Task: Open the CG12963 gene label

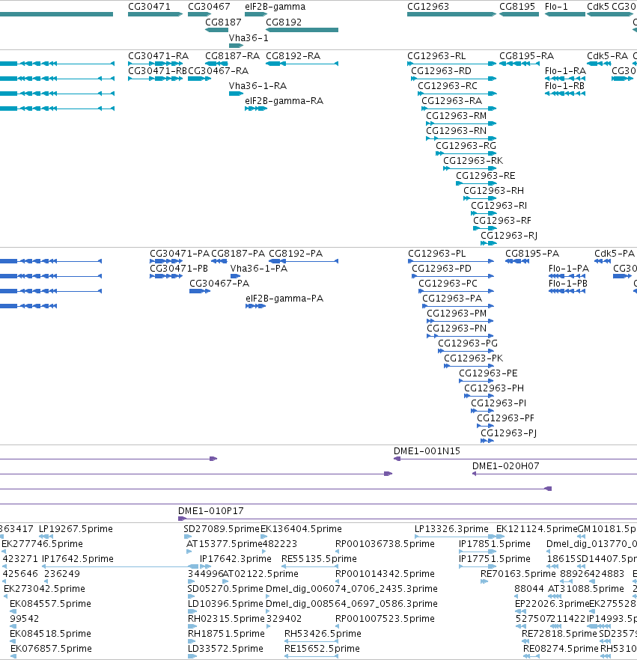Action: click(x=428, y=7)
